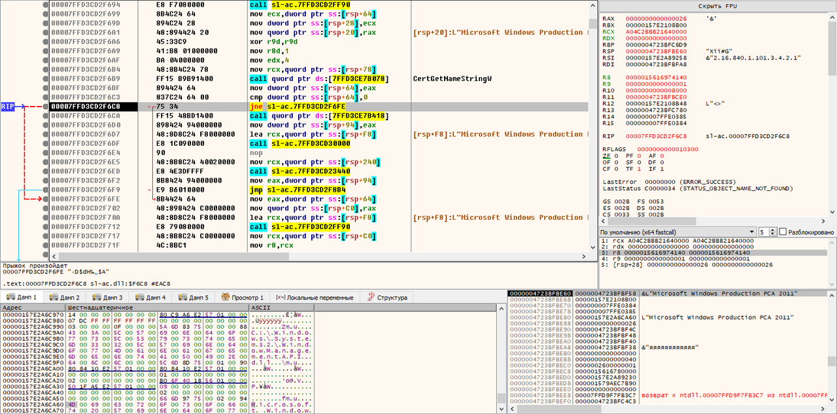Switch to the Структура tab
This screenshot has height=414, width=837.
(387, 297)
